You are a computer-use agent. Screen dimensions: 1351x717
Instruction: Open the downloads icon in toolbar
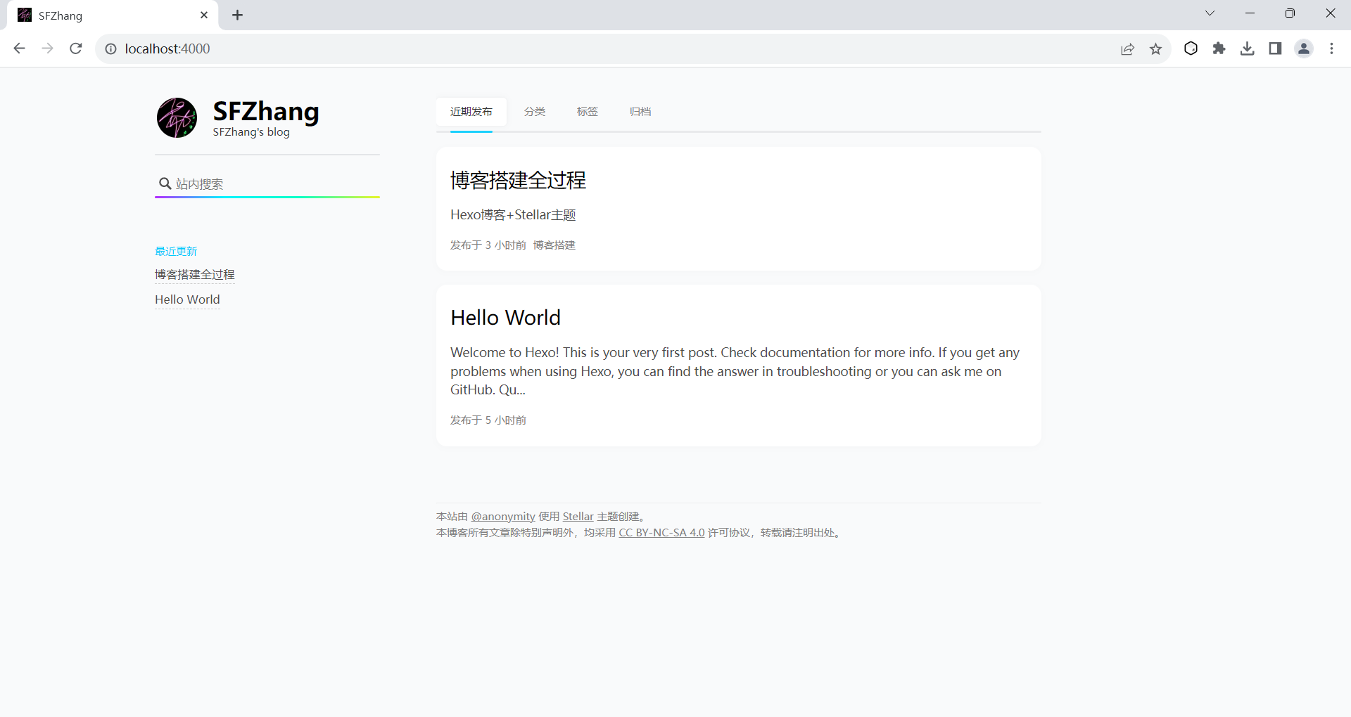[1247, 49]
